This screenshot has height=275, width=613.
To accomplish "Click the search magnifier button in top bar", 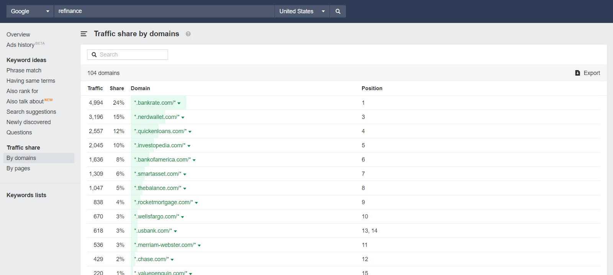I will tap(338, 11).
